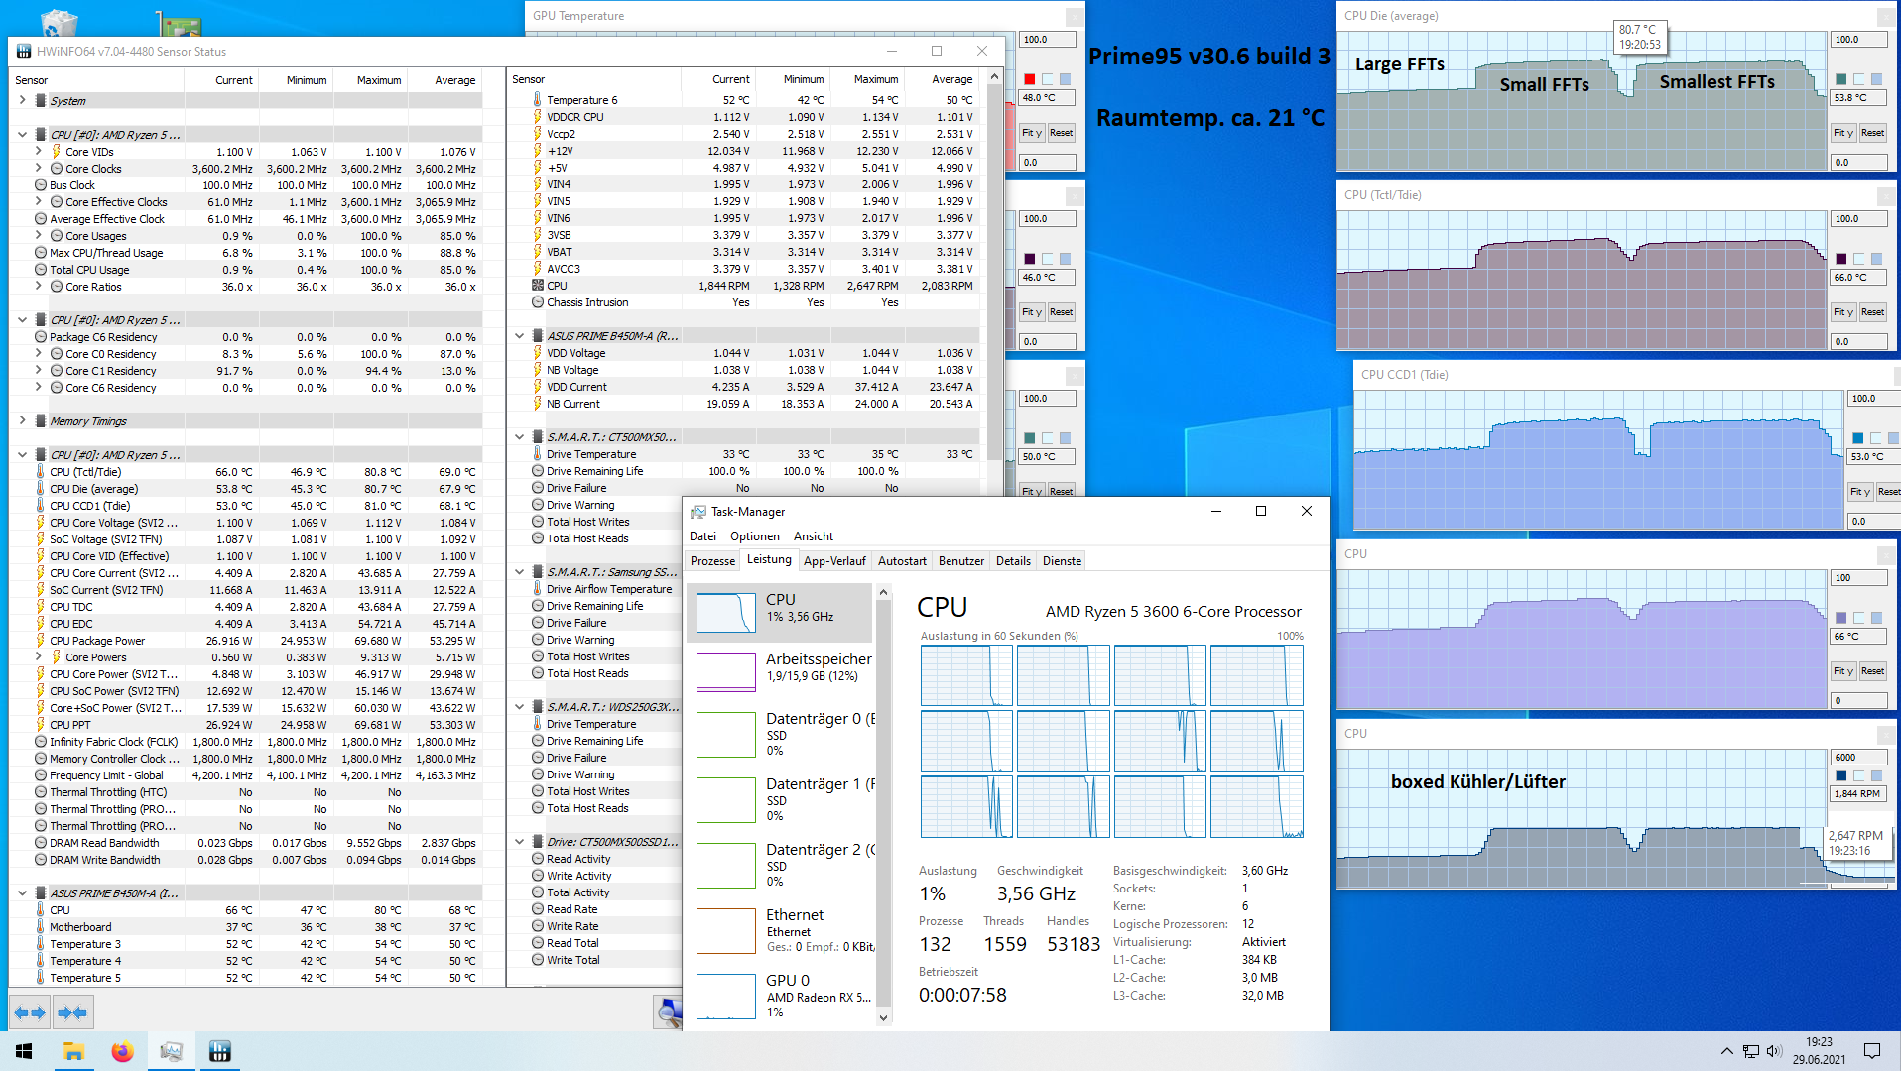
Task: Expand the Core VIDs entry
Action: 39,152
